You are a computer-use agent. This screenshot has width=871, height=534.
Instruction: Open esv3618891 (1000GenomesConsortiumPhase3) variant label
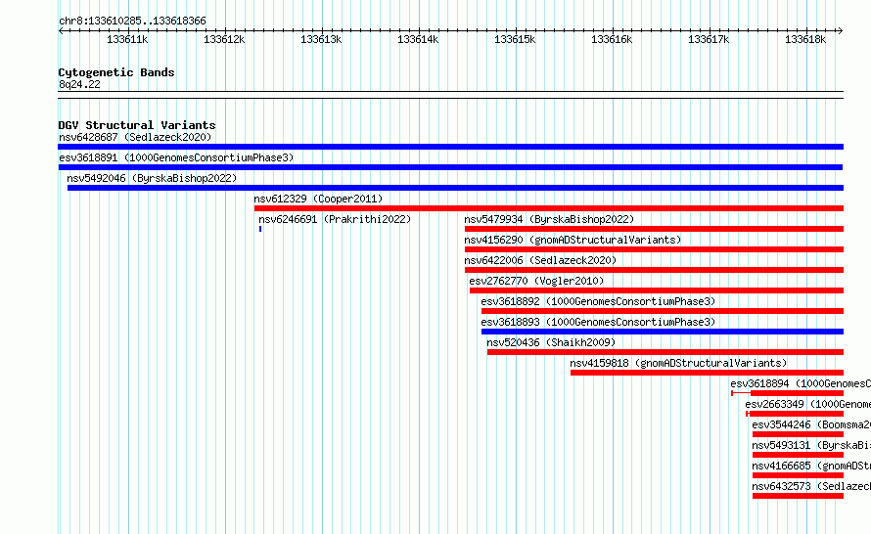tap(176, 157)
